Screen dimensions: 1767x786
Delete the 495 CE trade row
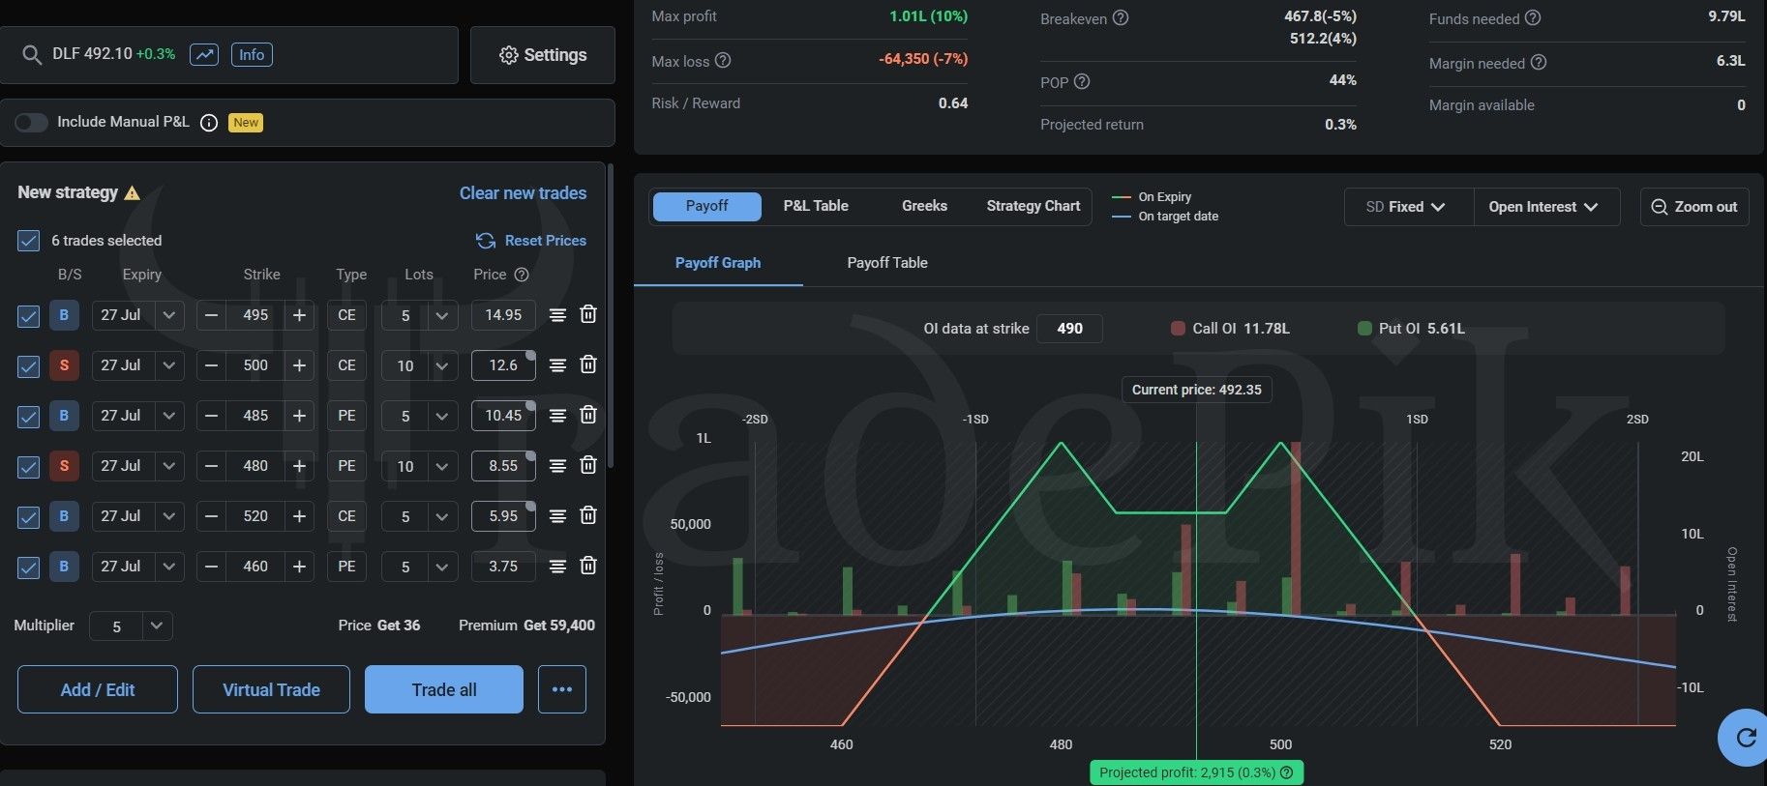point(588,314)
